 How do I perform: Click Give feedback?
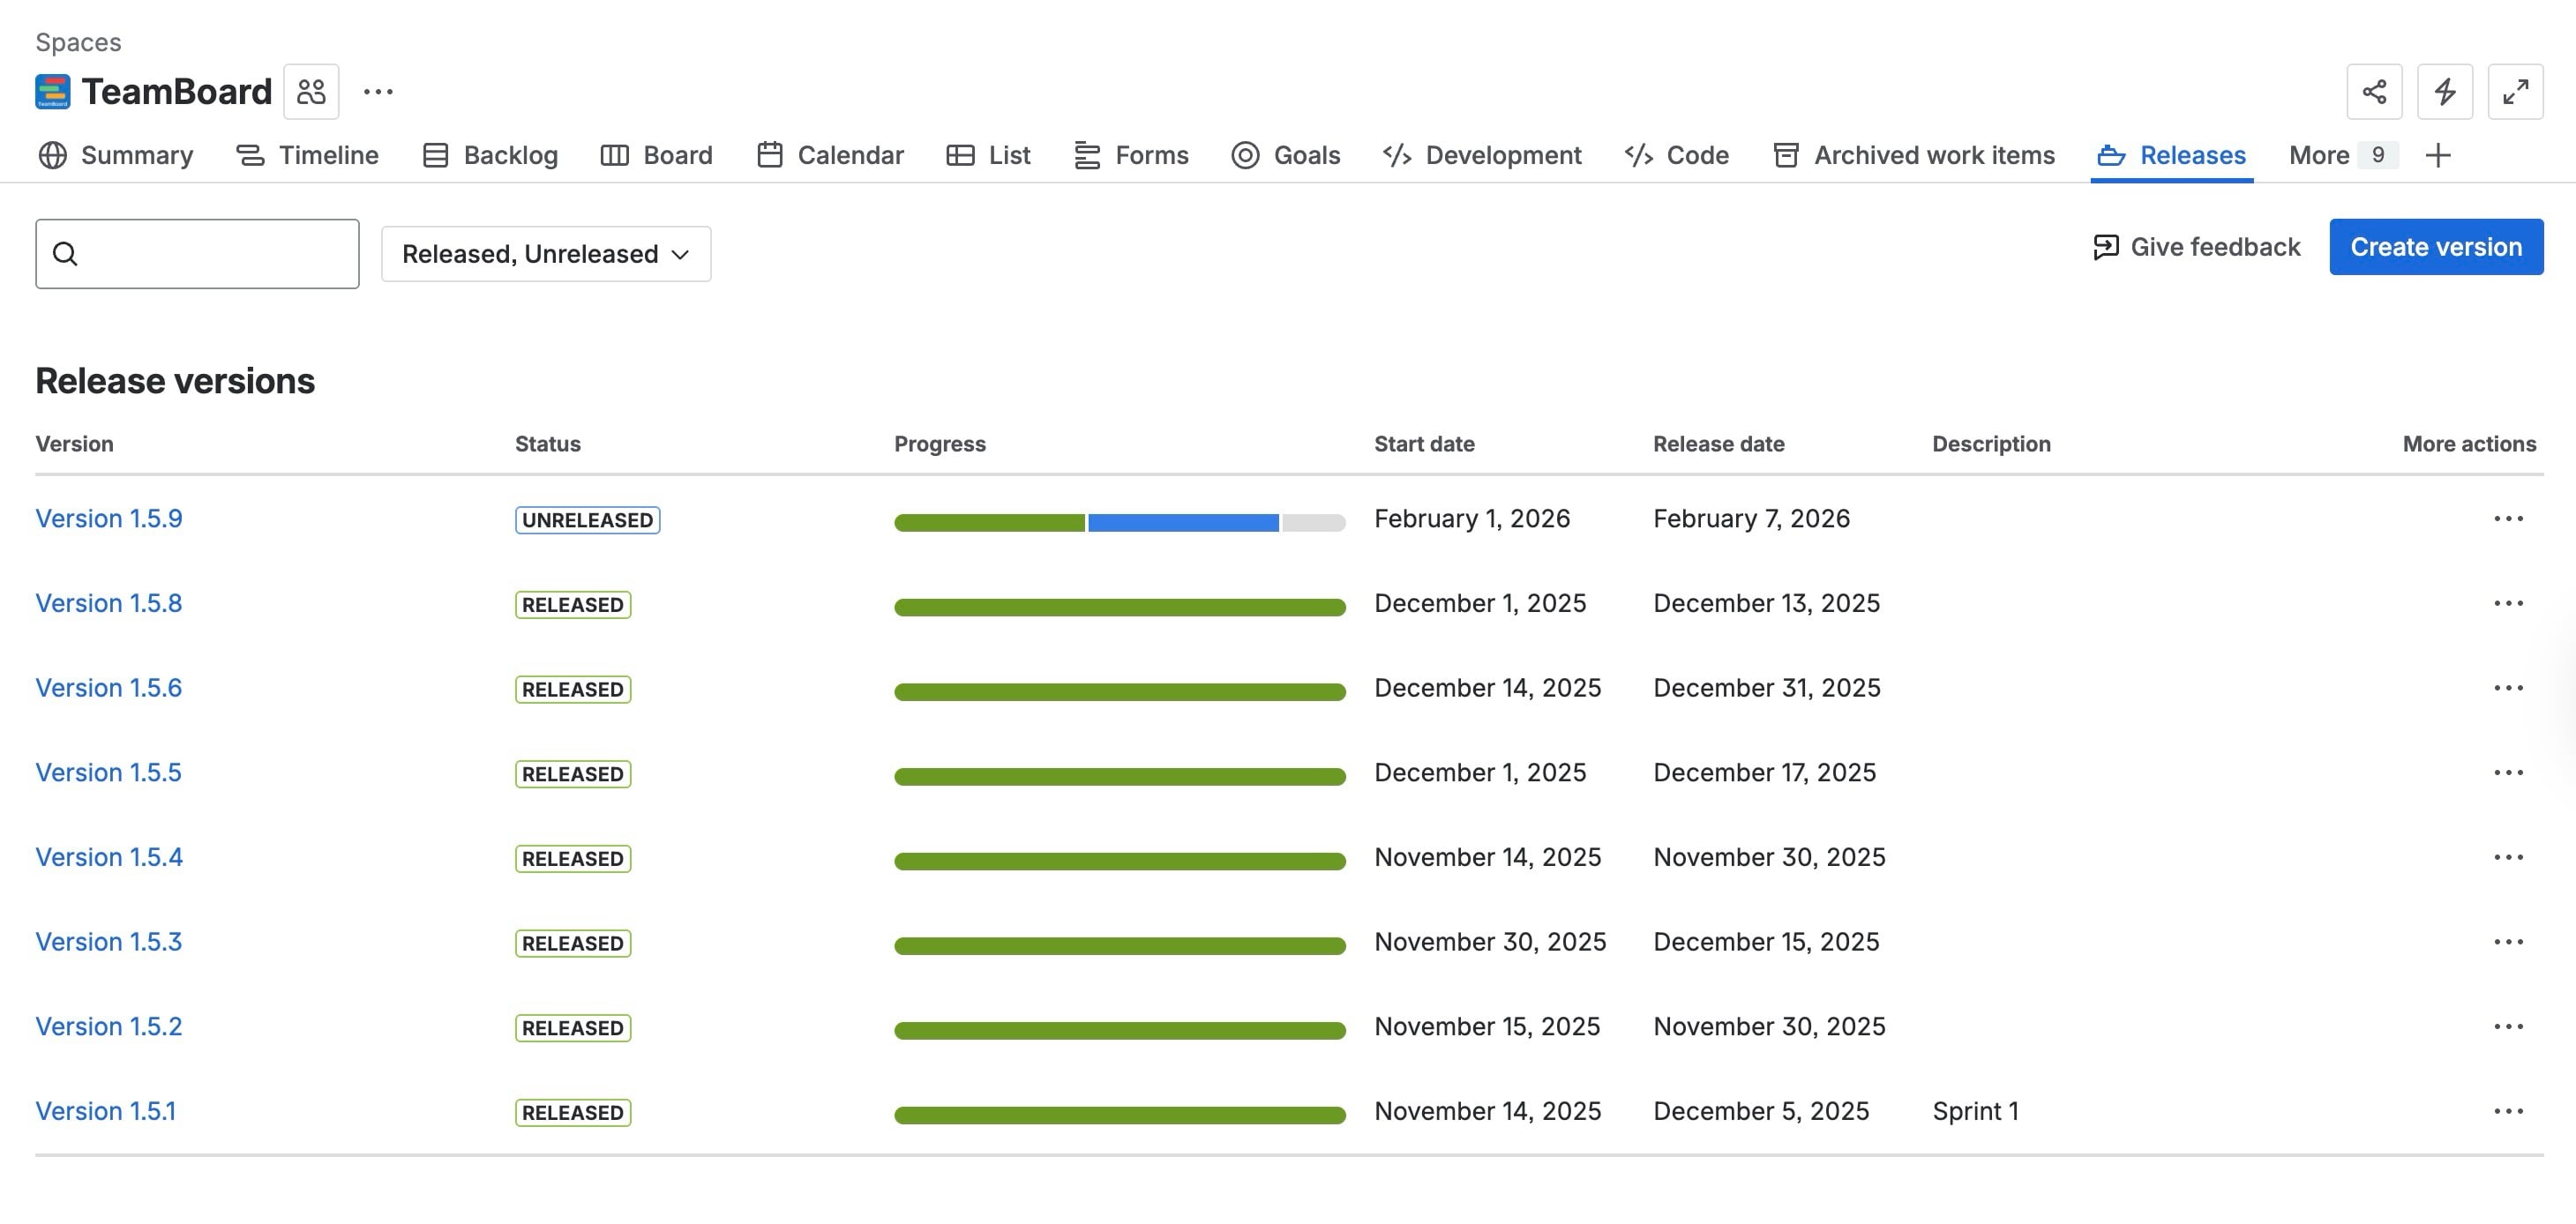pyautogui.click(x=2196, y=247)
